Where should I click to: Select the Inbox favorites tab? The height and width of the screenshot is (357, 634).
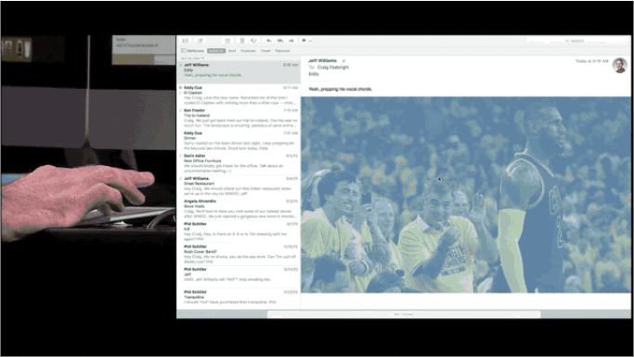216,51
